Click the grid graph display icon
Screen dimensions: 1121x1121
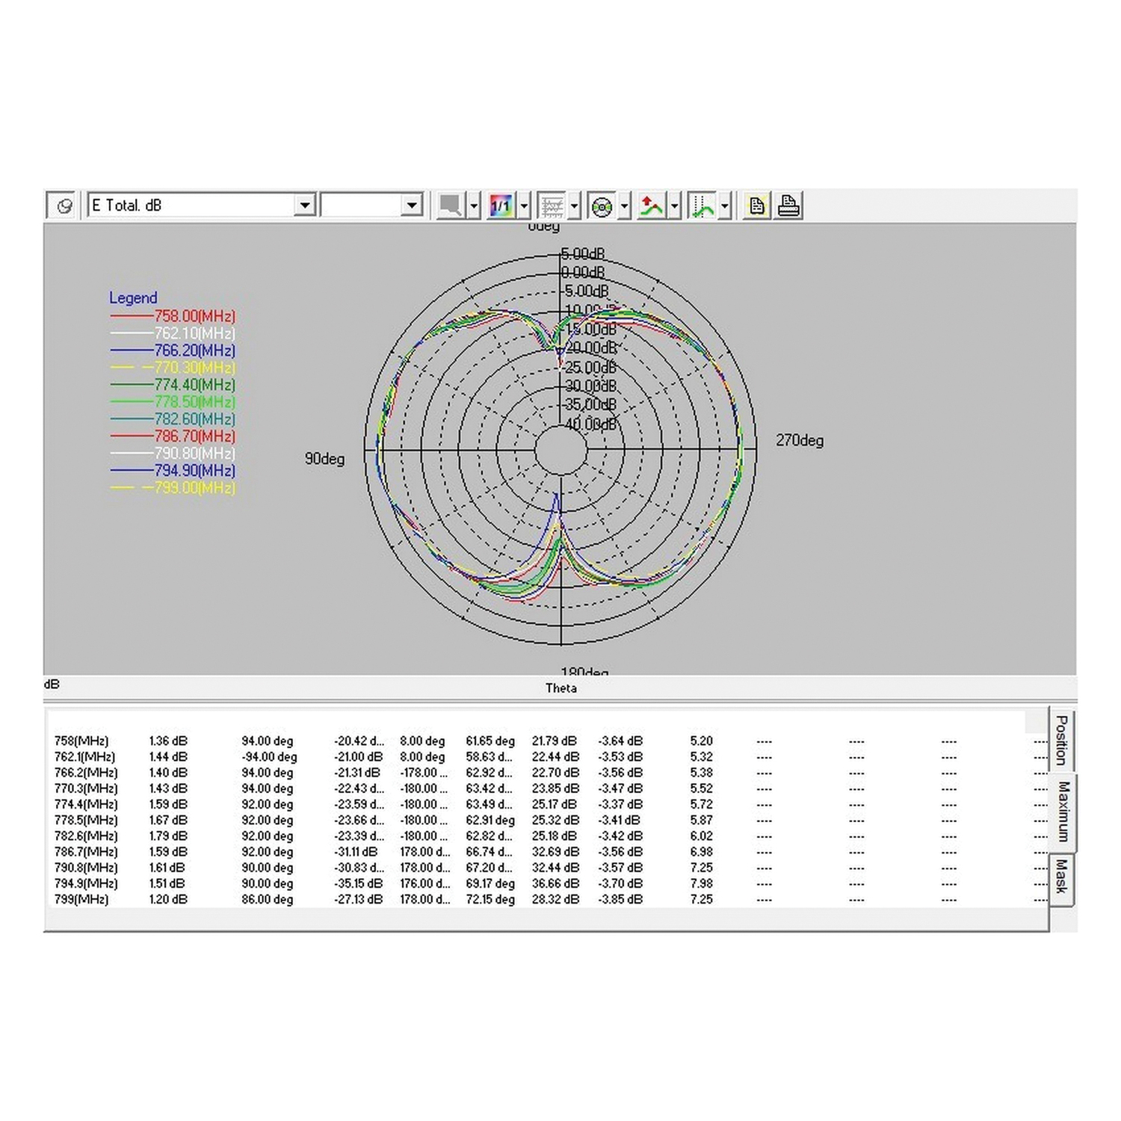coord(552,206)
